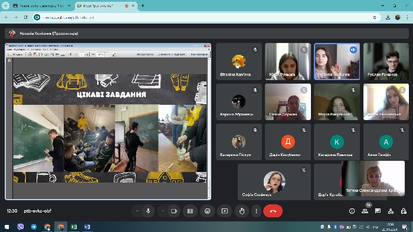Raise hand using the hand icon
413x232 pixels.
click(242, 211)
